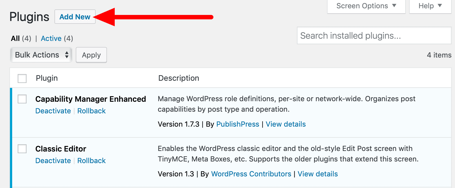Viewport: 455px width, 188px height.
Task: View details for Classic Editor
Action: tap(318, 174)
